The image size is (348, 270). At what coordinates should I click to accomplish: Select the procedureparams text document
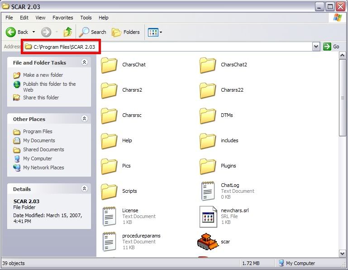[x=109, y=242]
